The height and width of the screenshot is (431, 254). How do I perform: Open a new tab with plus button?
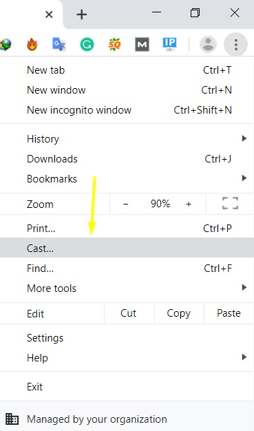click(81, 14)
